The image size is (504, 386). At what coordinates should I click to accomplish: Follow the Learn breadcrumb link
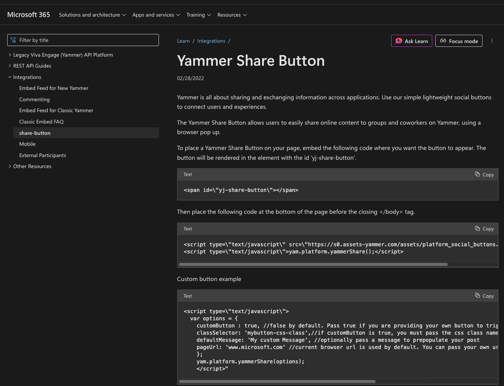pyautogui.click(x=183, y=40)
